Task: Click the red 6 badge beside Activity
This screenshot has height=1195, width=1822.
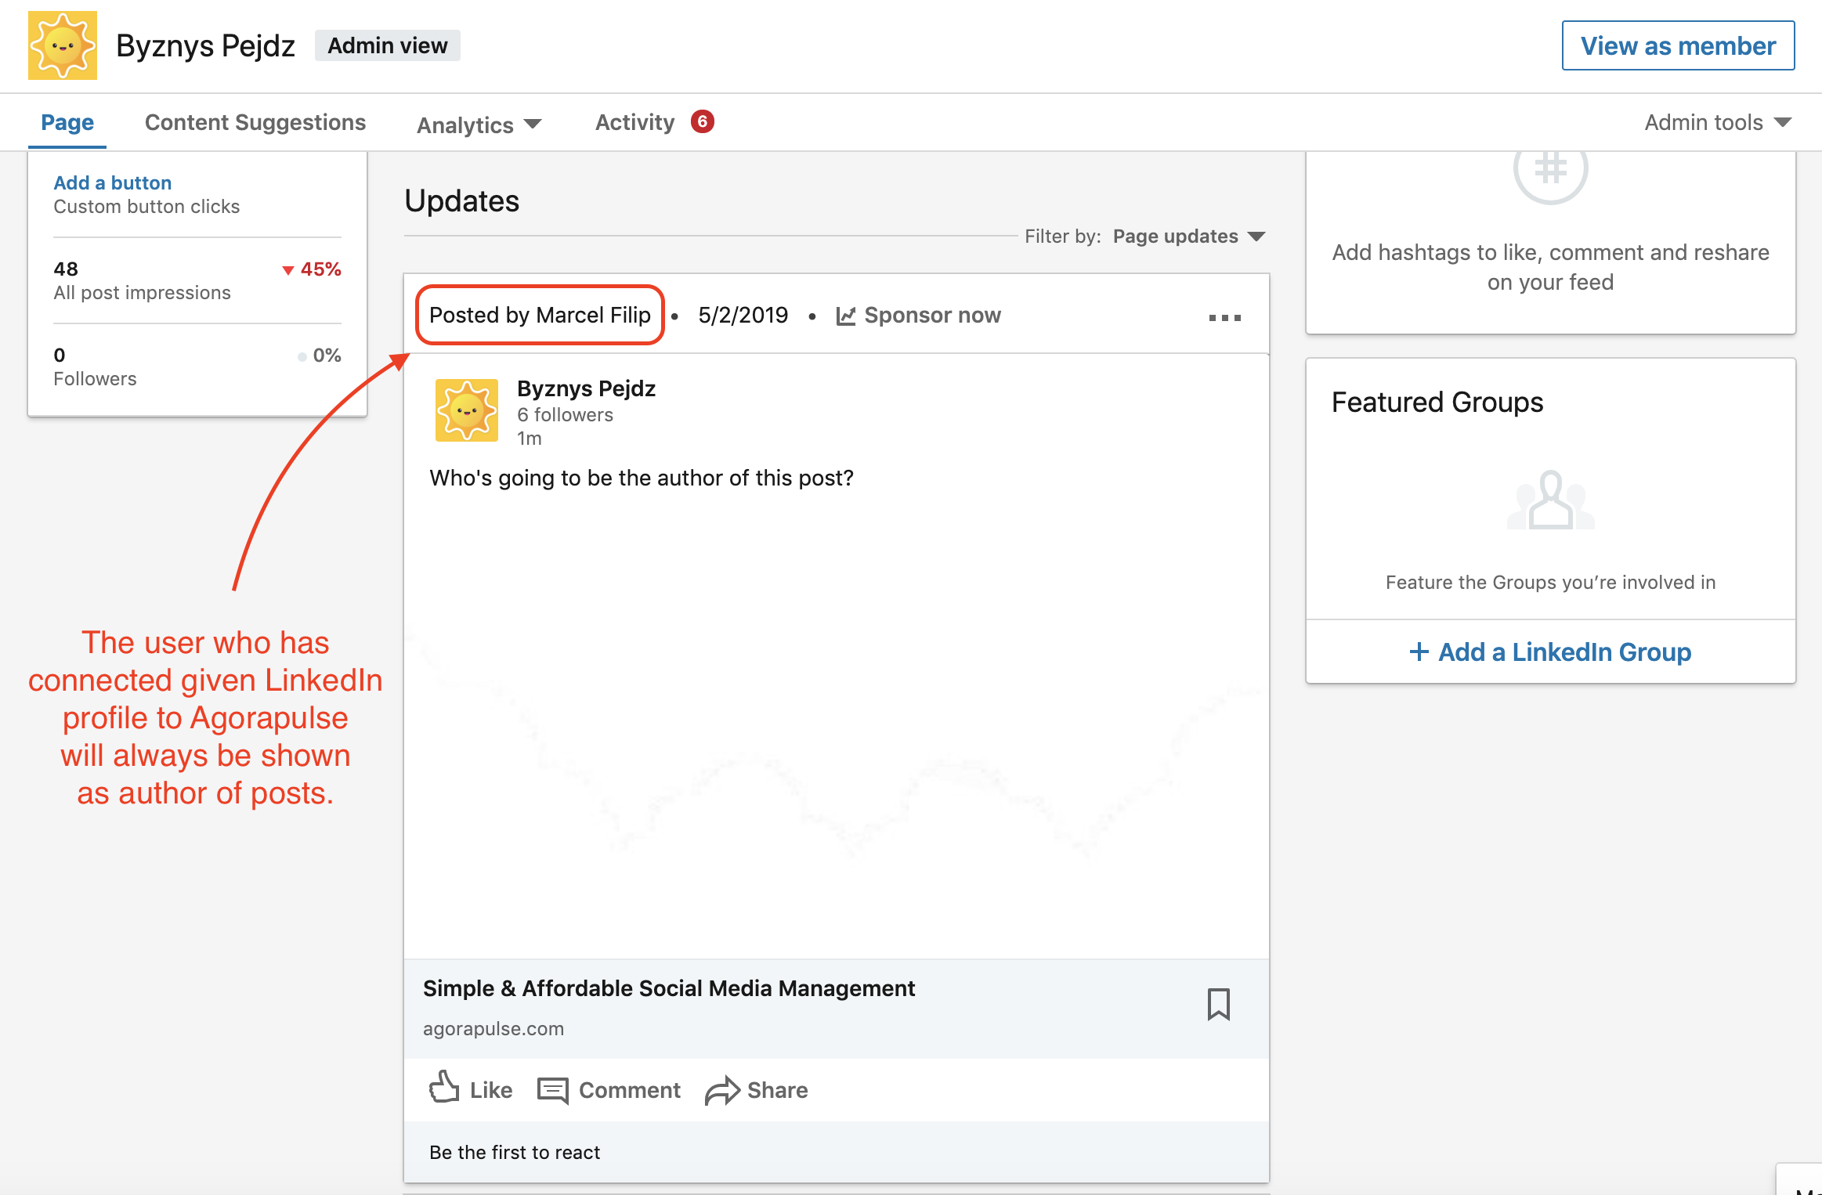Action: pos(703,121)
